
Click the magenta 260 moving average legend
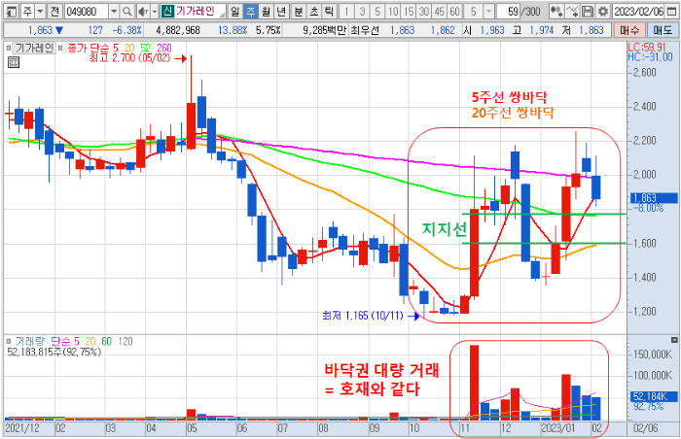point(164,48)
